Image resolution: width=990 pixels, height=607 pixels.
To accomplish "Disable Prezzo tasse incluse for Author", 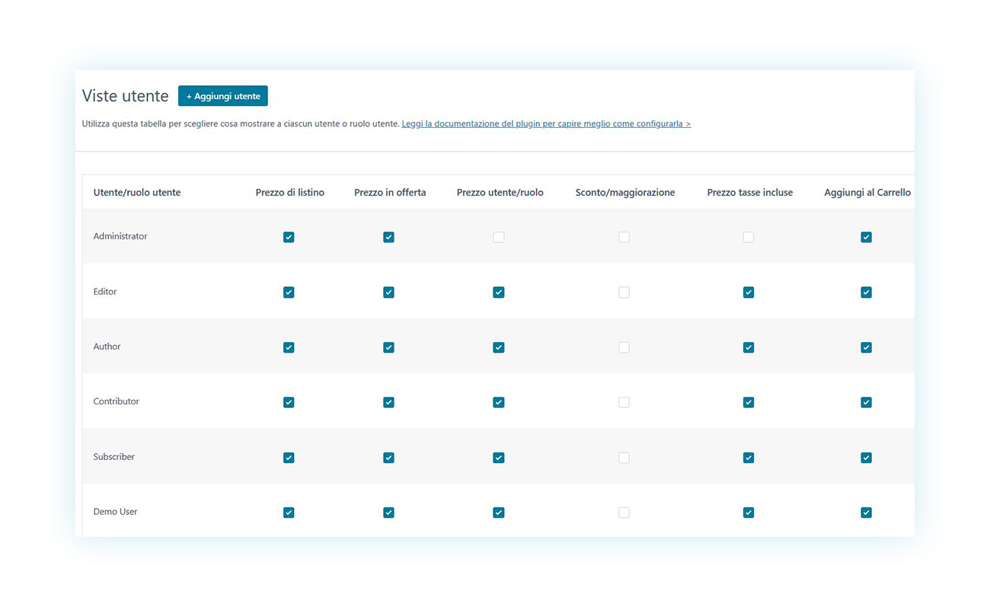I will click(749, 347).
